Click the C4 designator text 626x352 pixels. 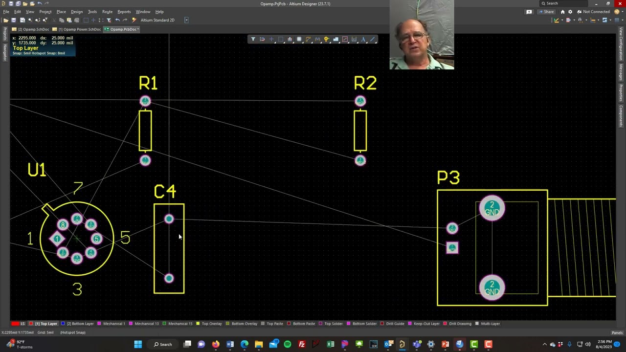click(165, 192)
